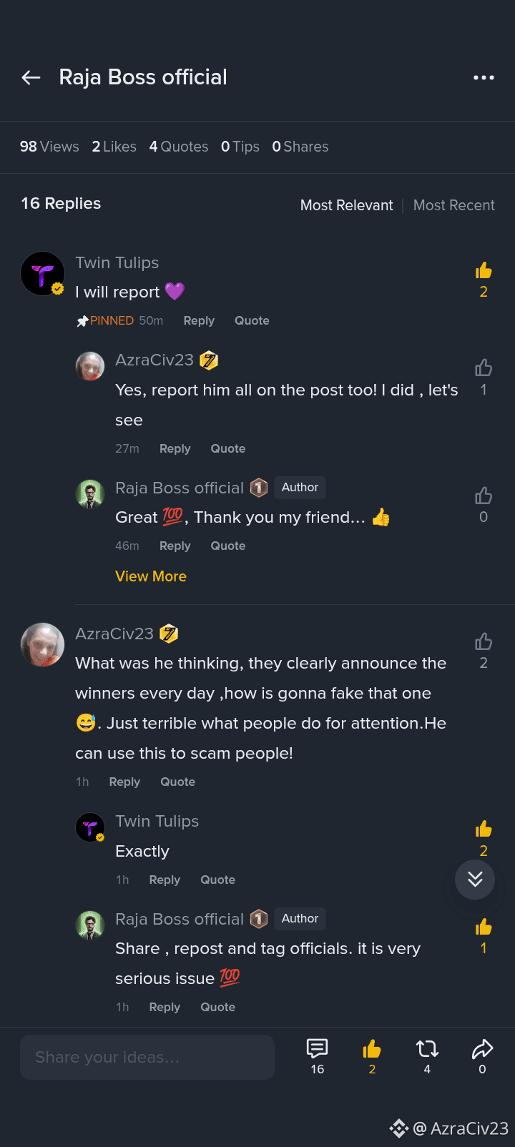The height and width of the screenshot is (1147, 515).
Task: Go back using the left arrow
Action: point(31,77)
